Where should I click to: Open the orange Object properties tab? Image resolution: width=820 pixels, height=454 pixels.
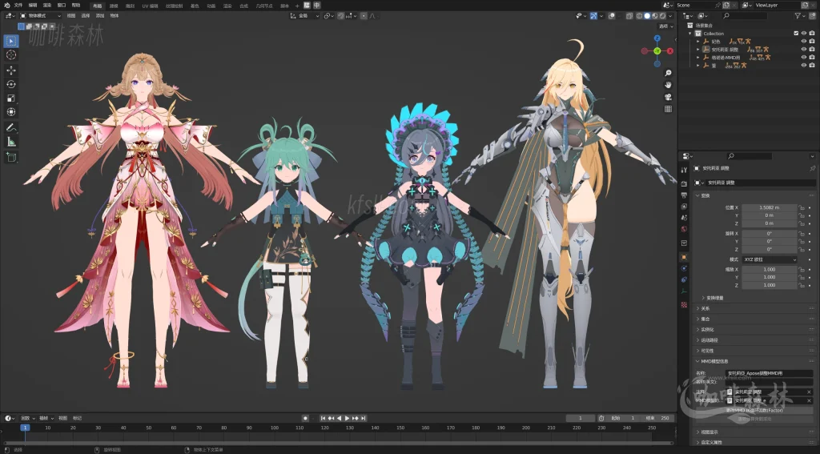pyautogui.click(x=684, y=257)
